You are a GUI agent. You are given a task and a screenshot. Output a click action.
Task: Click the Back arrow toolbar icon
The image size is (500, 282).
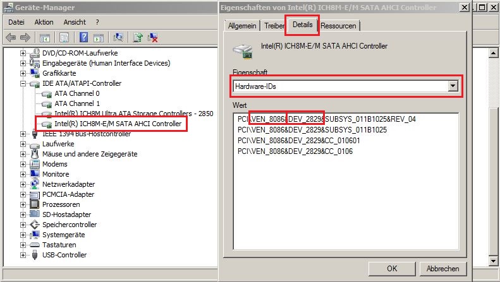11,38
